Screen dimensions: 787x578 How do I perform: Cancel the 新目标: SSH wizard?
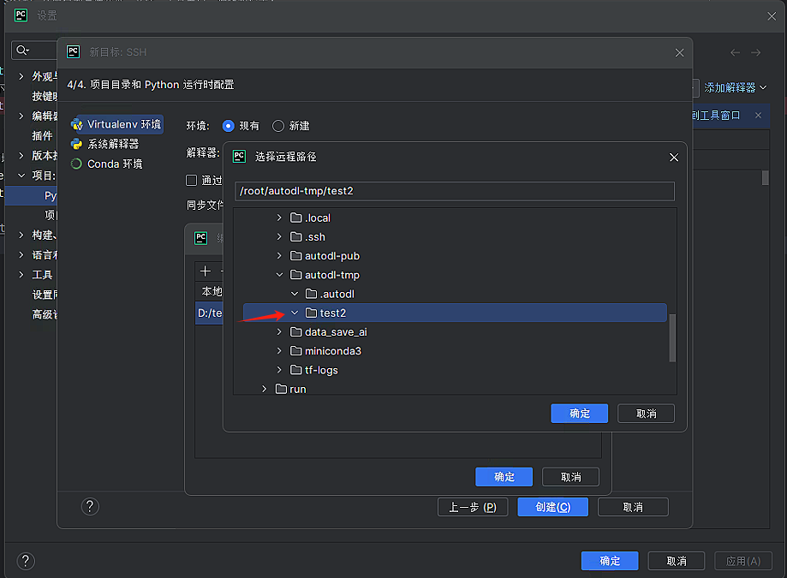[633, 507]
